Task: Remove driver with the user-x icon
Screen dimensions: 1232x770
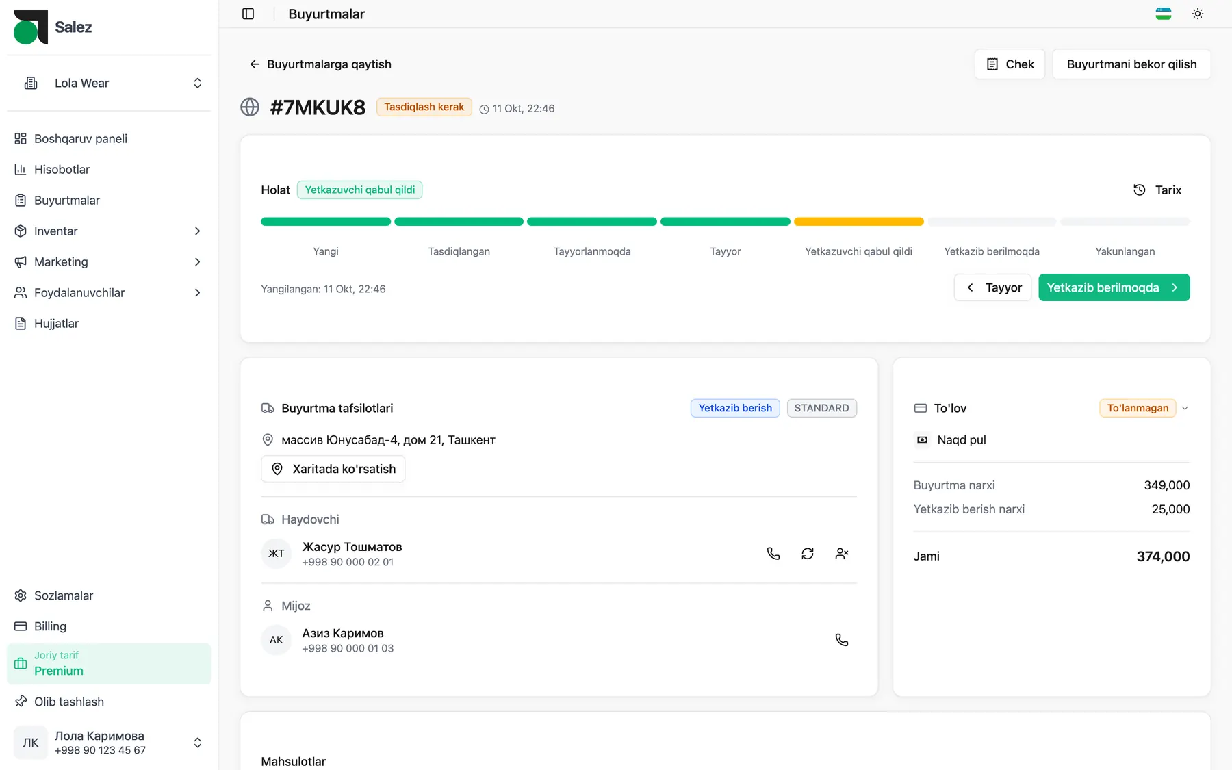Action: (842, 554)
